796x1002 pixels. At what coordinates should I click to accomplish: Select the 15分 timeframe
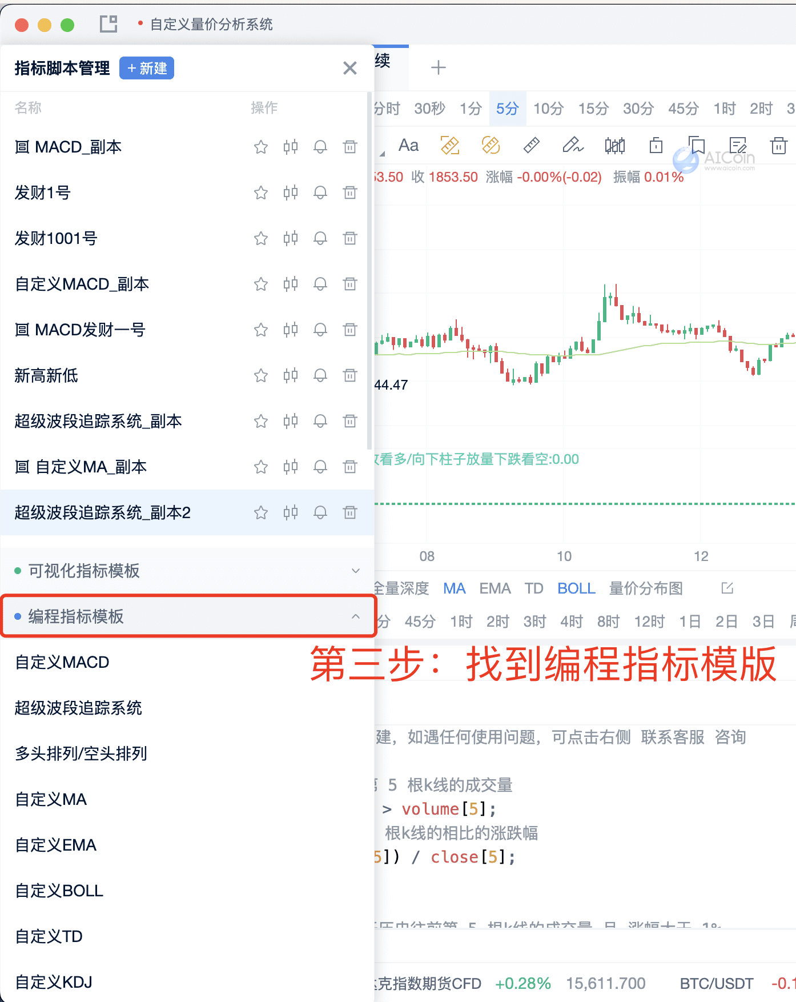[x=593, y=109]
